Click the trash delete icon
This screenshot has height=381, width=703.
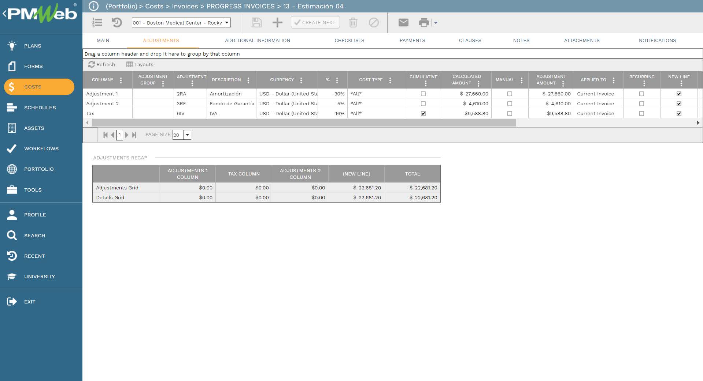(x=353, y=23)
